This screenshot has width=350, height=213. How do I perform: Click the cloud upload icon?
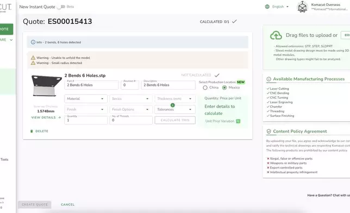tap(276, 35)
